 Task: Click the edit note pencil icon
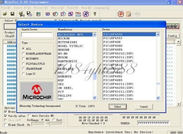pos(128,14)
